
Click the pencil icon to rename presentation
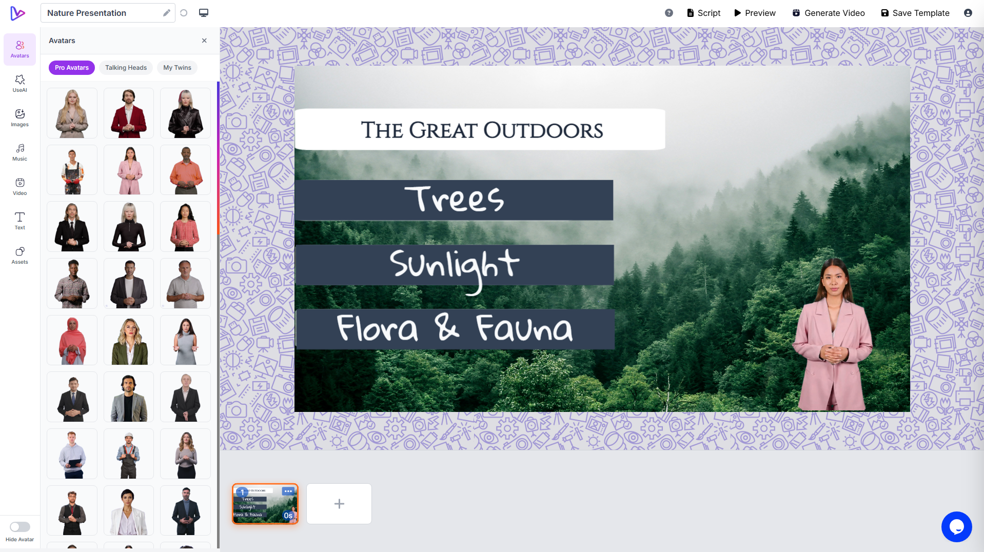167,13
